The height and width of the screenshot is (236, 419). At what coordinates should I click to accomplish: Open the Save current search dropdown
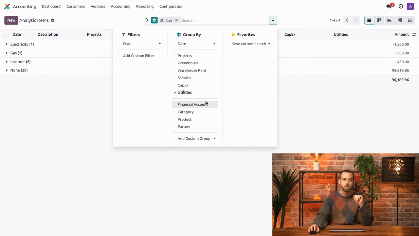tap(251, 44)
